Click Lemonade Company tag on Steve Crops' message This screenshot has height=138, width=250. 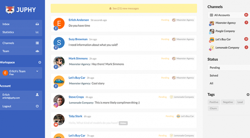click(x=182, y=97)
